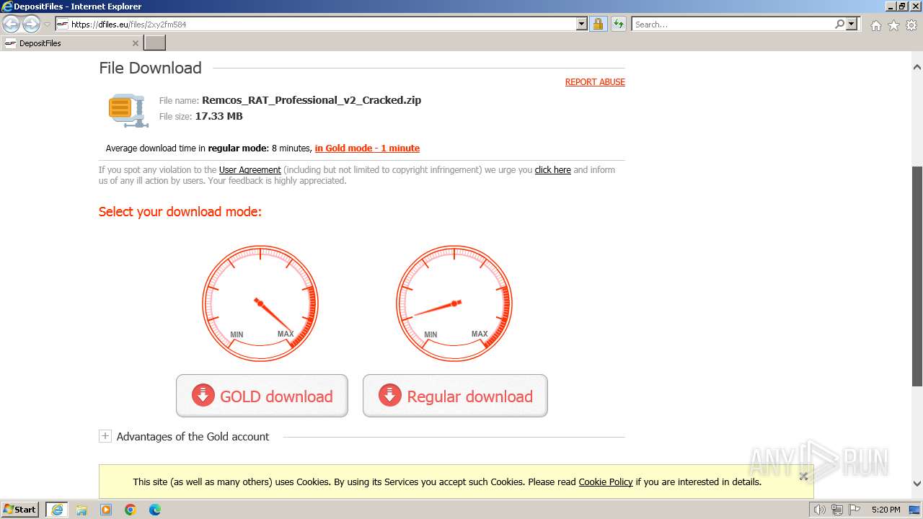923x519 pixels.
Task: Dismiss the cookie notice with X
Action: tap(803, 476)
